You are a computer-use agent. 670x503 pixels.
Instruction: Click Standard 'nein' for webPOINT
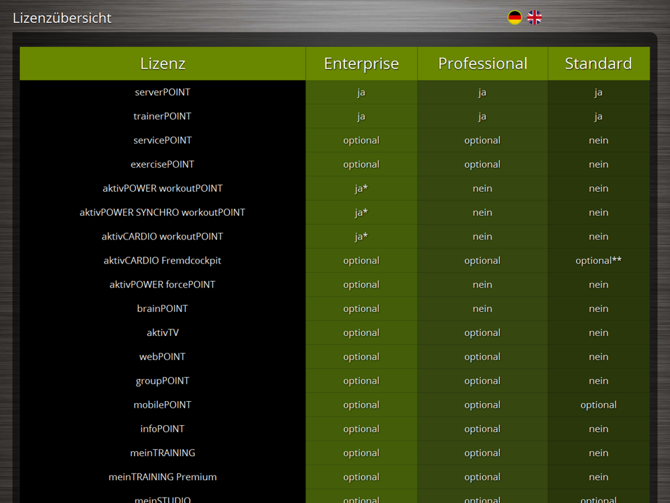598,356
